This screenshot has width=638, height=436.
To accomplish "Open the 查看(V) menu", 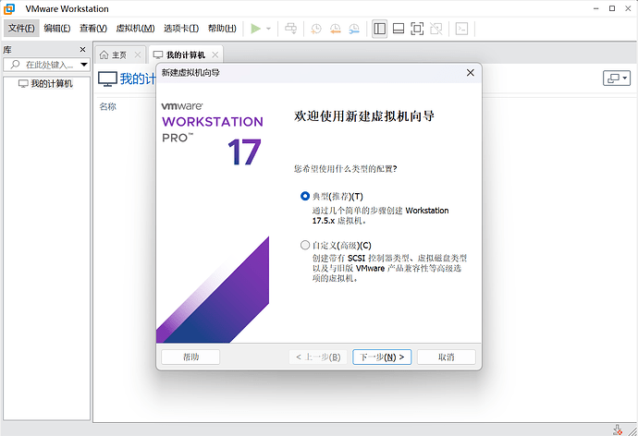I will click(x=93, y=28).
